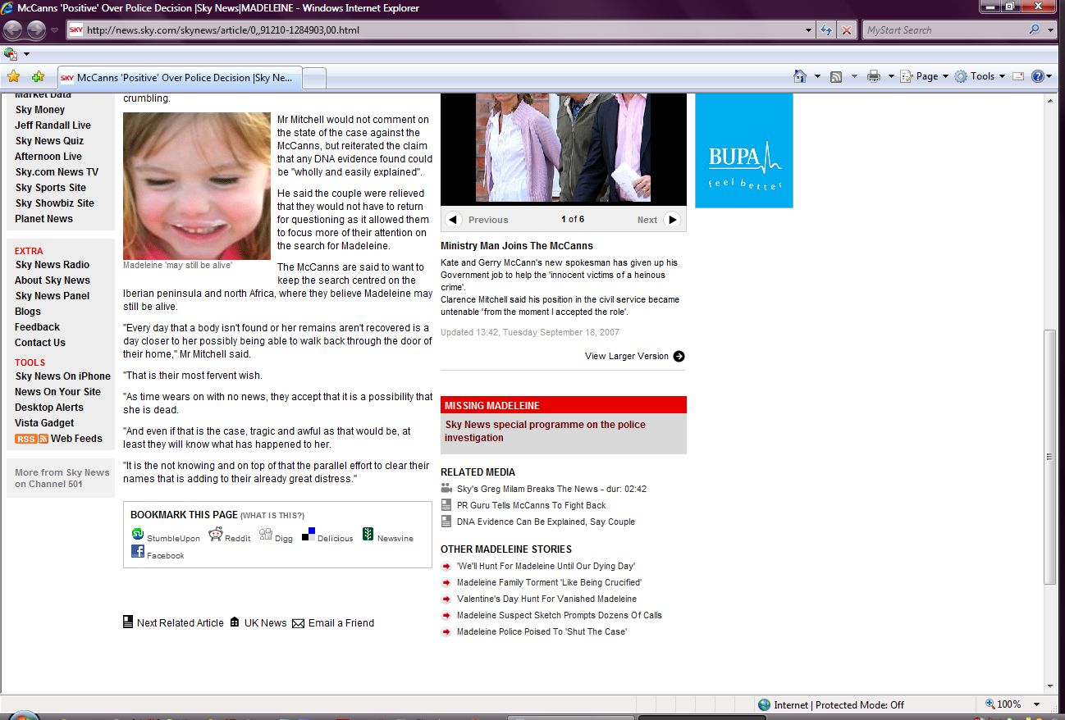Screen dimensions: 1065x720
Task: Go to previous photo in gallery
Action: (453, 220)
